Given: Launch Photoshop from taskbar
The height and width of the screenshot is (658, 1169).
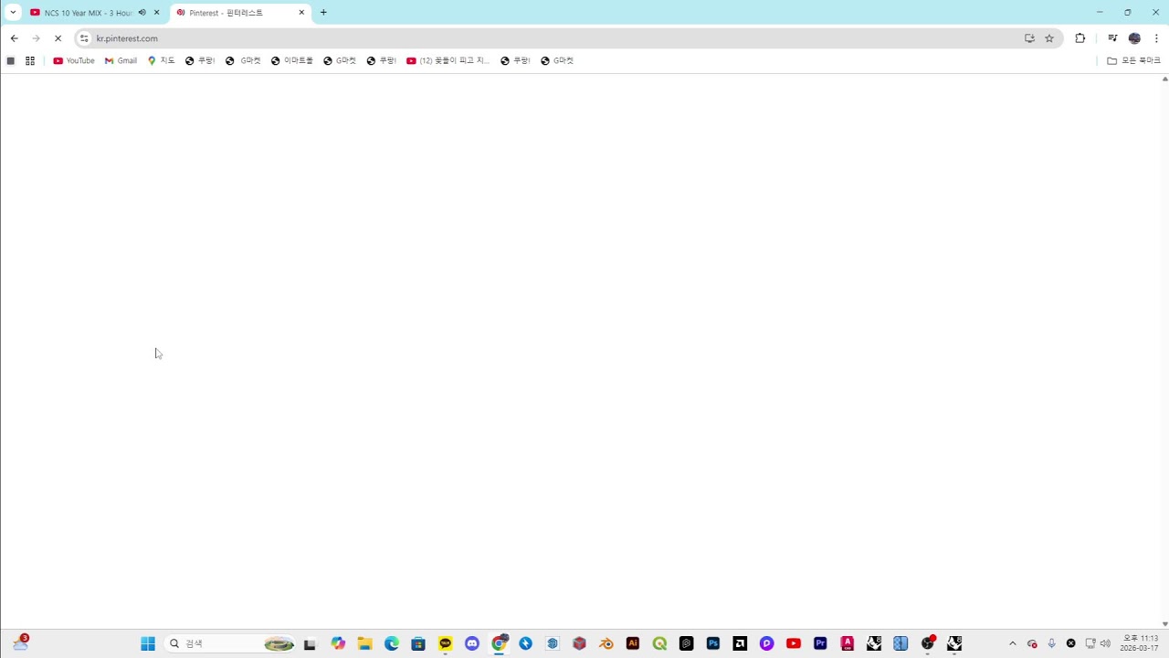Looking at the screenshot, I should coord(713,643).
